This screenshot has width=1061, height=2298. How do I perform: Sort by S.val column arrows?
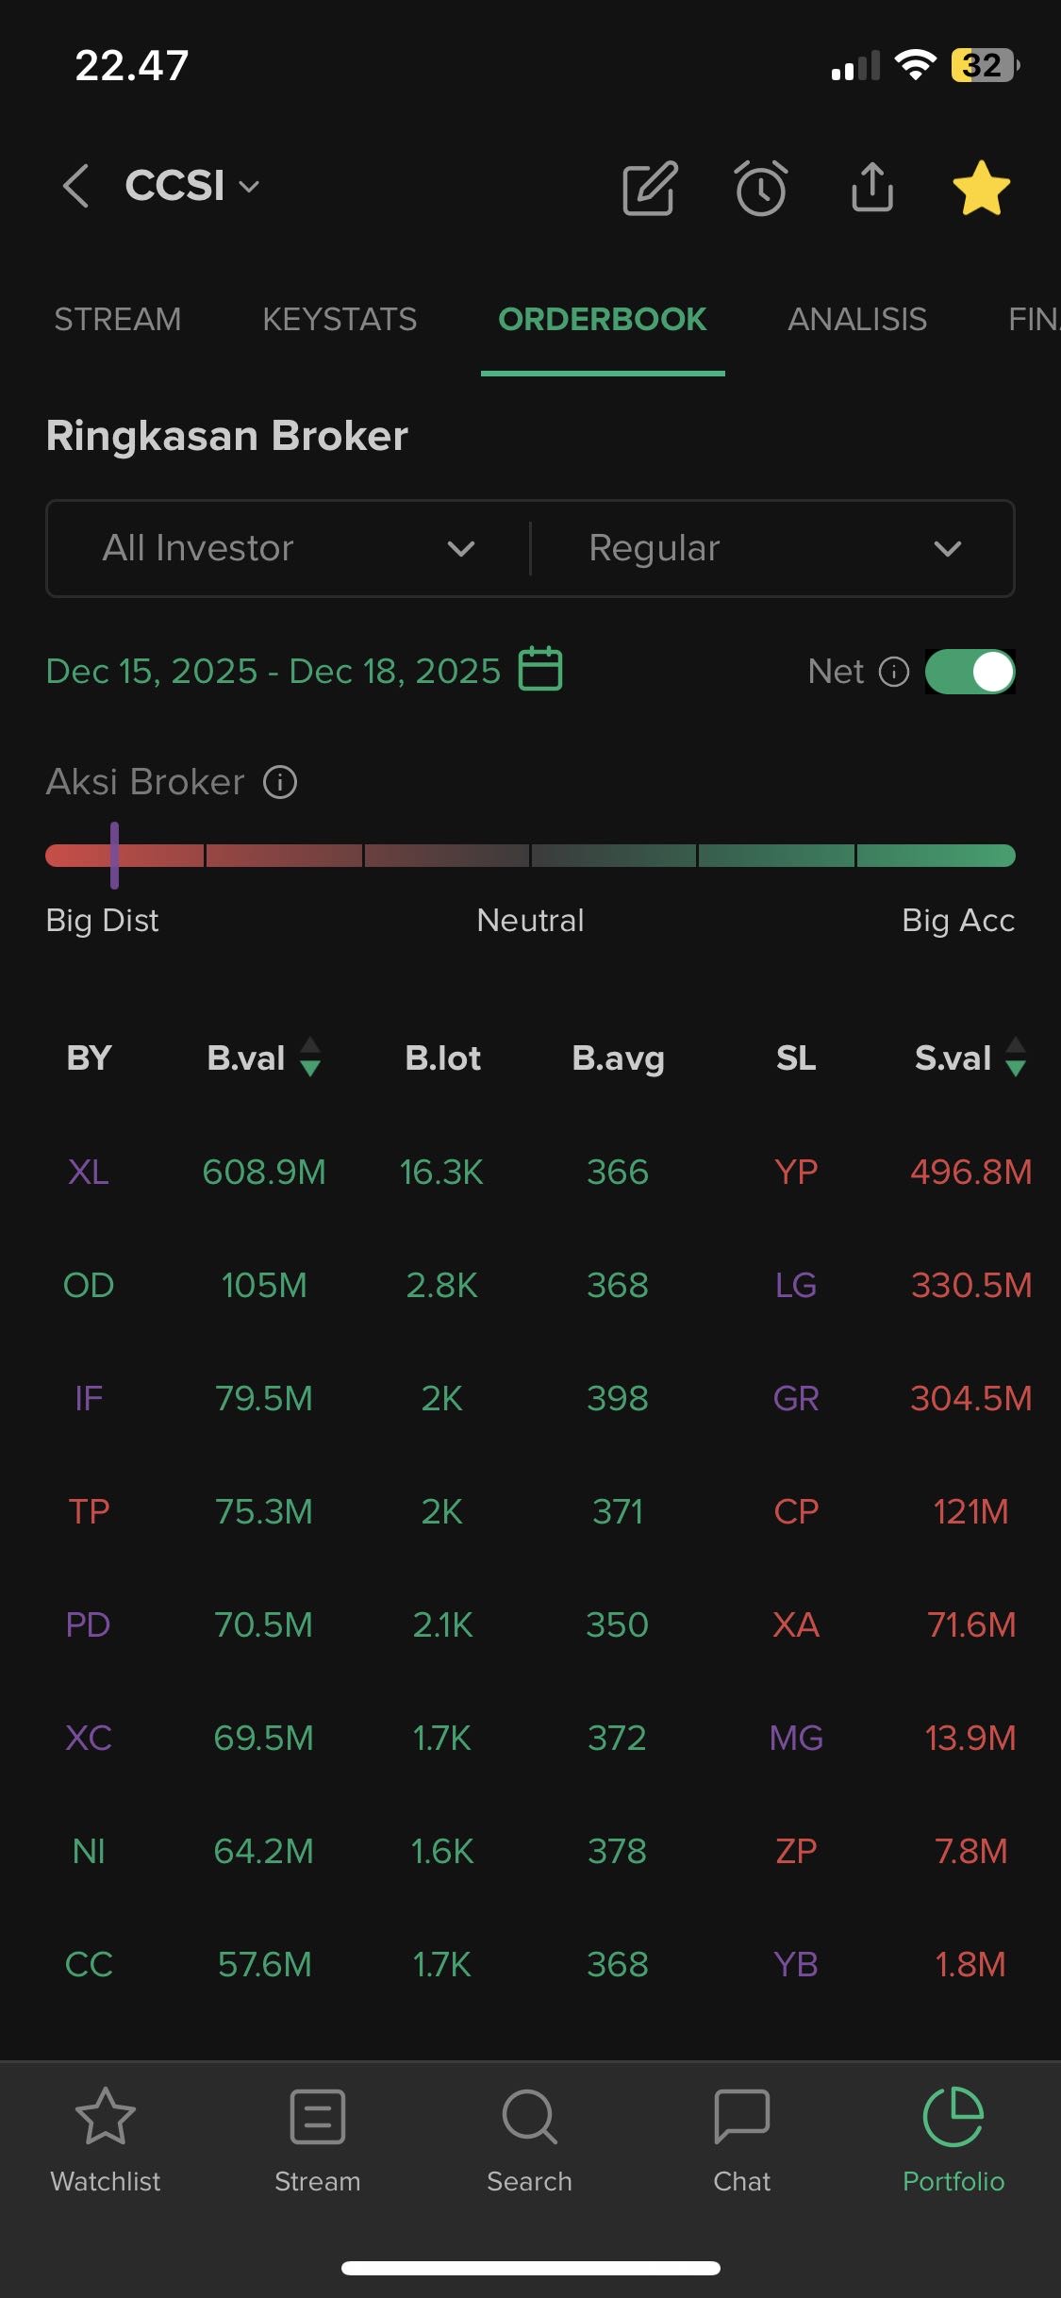[x=1016, y=1057]
